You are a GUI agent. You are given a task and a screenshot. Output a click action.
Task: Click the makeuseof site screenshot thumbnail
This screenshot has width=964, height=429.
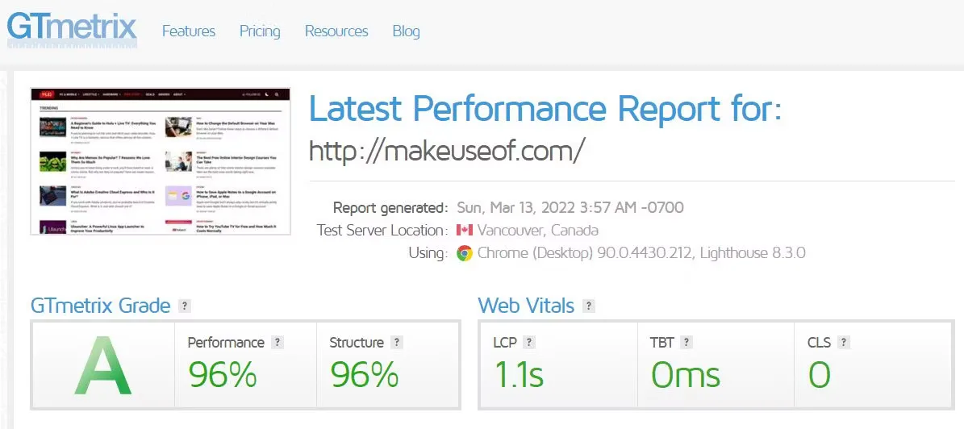pos(161,161)
